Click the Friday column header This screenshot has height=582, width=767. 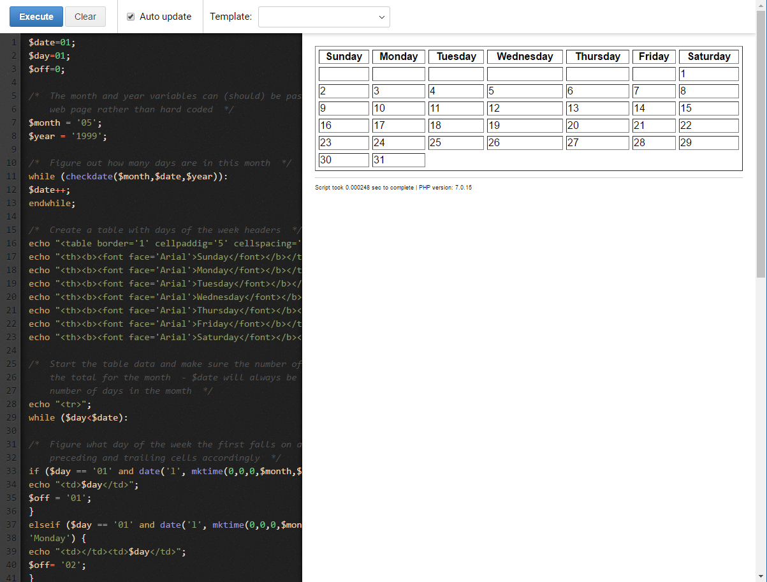[x=654, y=57]
